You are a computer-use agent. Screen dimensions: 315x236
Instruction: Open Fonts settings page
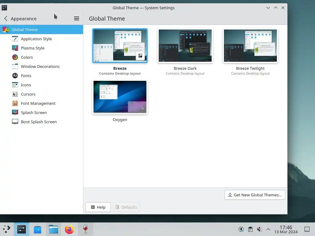pos(42,76)
